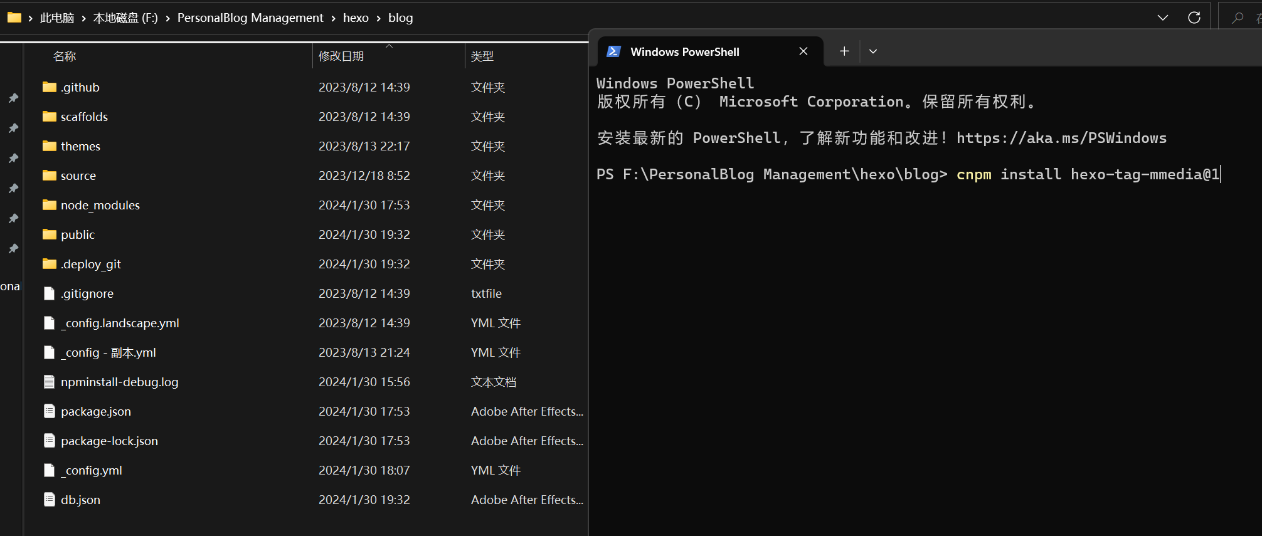The image size is (1262, 536).
Task: Click date 2023/12/18 8:52 of source
Action: tap(364, 176)
